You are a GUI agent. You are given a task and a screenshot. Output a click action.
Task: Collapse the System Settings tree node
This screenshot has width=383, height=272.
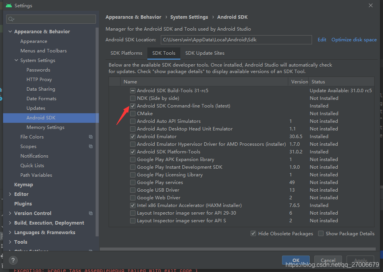click(x=16, y=60)
